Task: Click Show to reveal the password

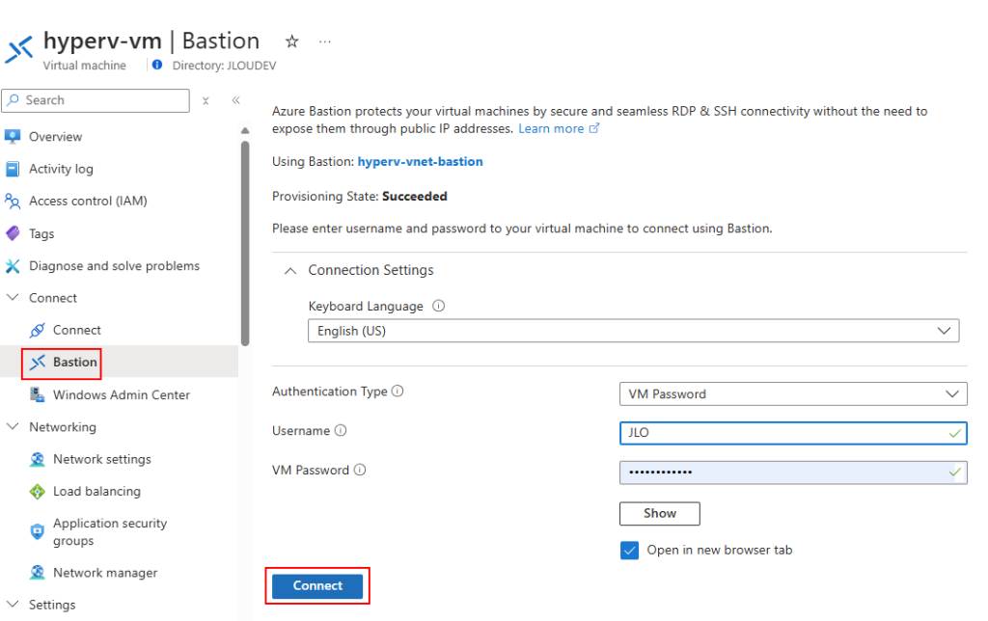Action: coord(660,513)
